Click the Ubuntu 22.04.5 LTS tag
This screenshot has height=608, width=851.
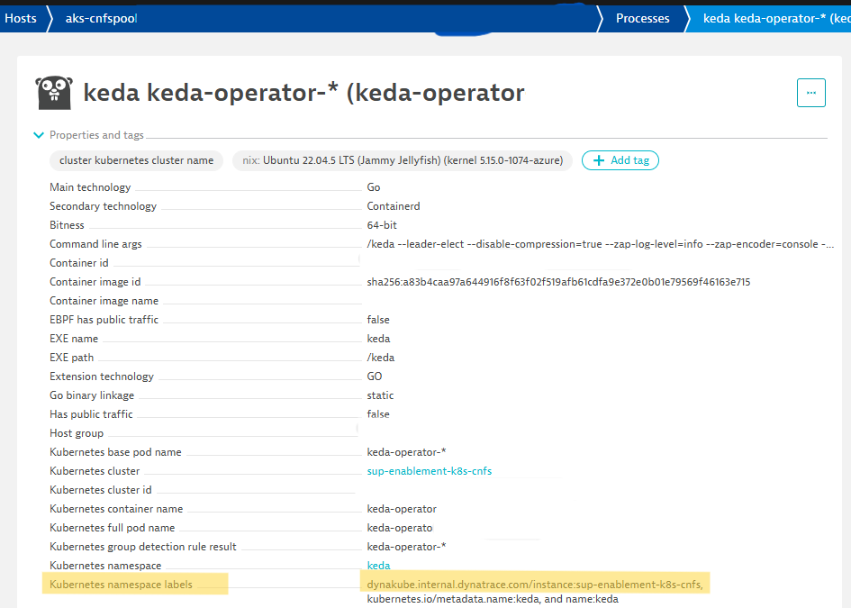[x=403, y=159]
